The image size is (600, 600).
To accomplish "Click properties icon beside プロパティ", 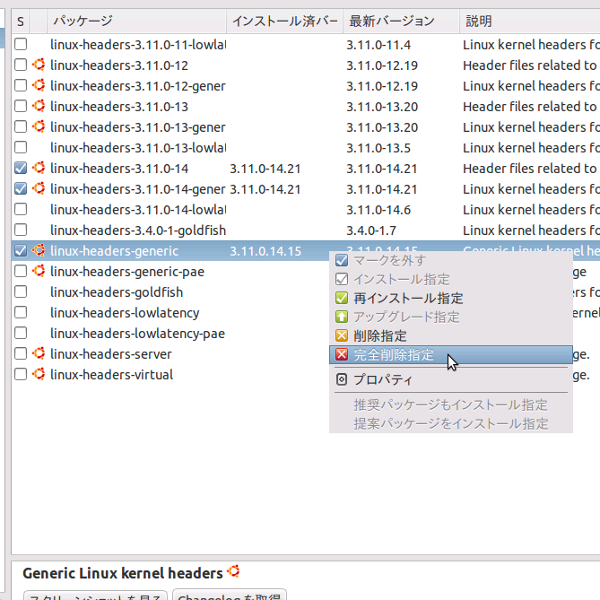I will (342, 379).
